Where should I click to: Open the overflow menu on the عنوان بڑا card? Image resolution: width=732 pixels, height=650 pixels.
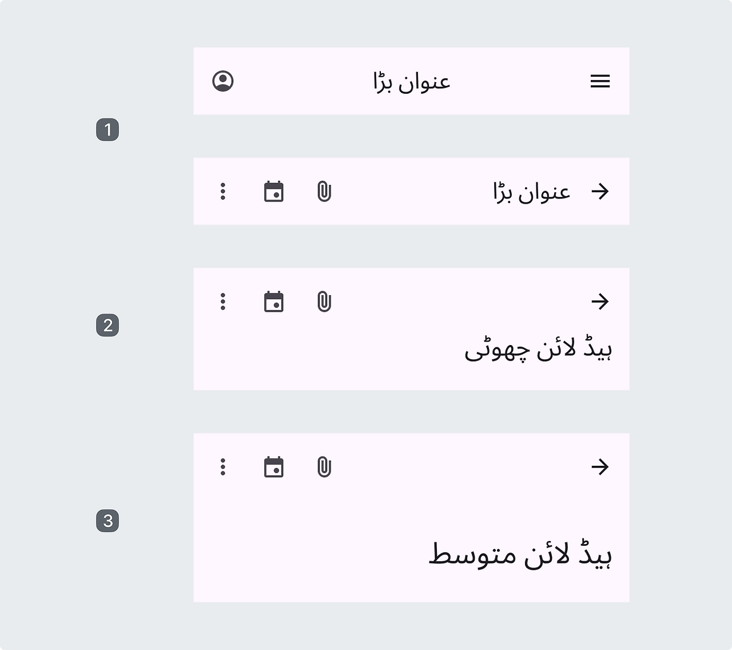tap(223, 192)
